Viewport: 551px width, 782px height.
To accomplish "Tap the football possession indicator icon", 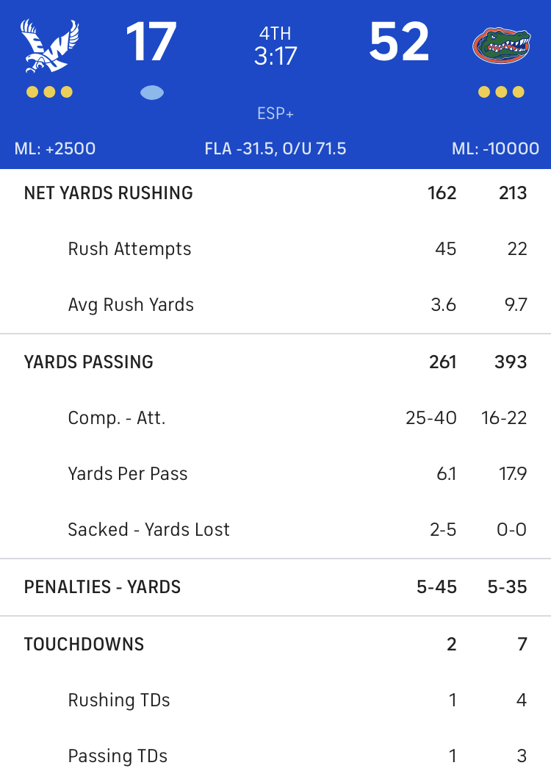I will pos(152,93).
